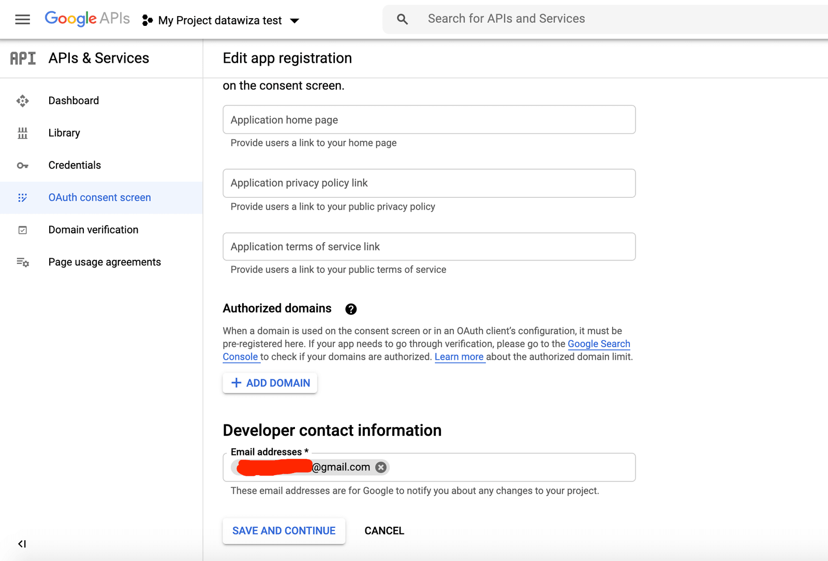The image size is (828, 561).
Task: Click the Authorized domains heading text
Action: pos(277,308)
